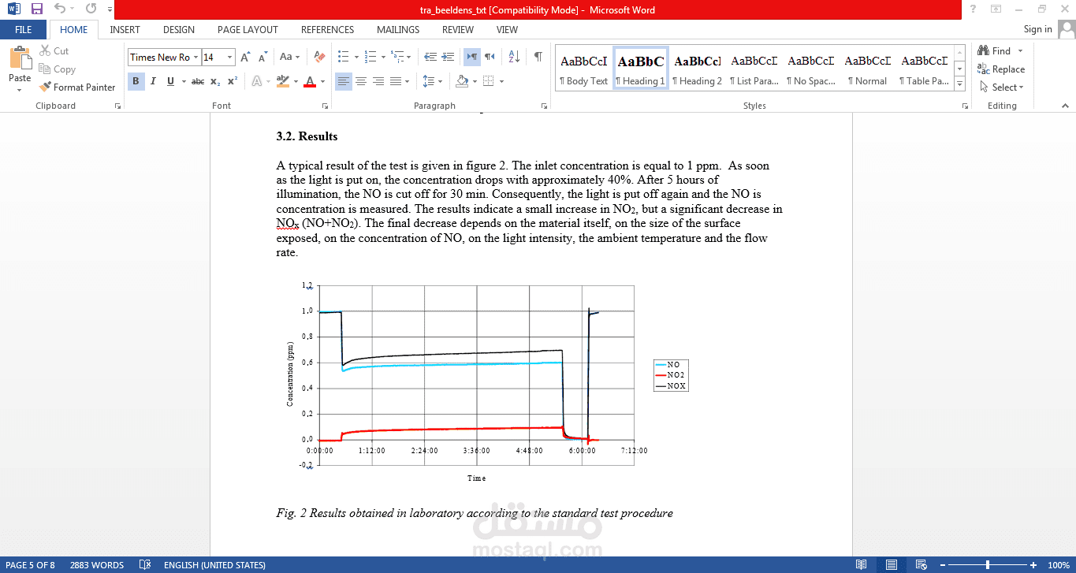Click the Replace button
This screenshot has width=1076, height=573.
point(1001,69)
